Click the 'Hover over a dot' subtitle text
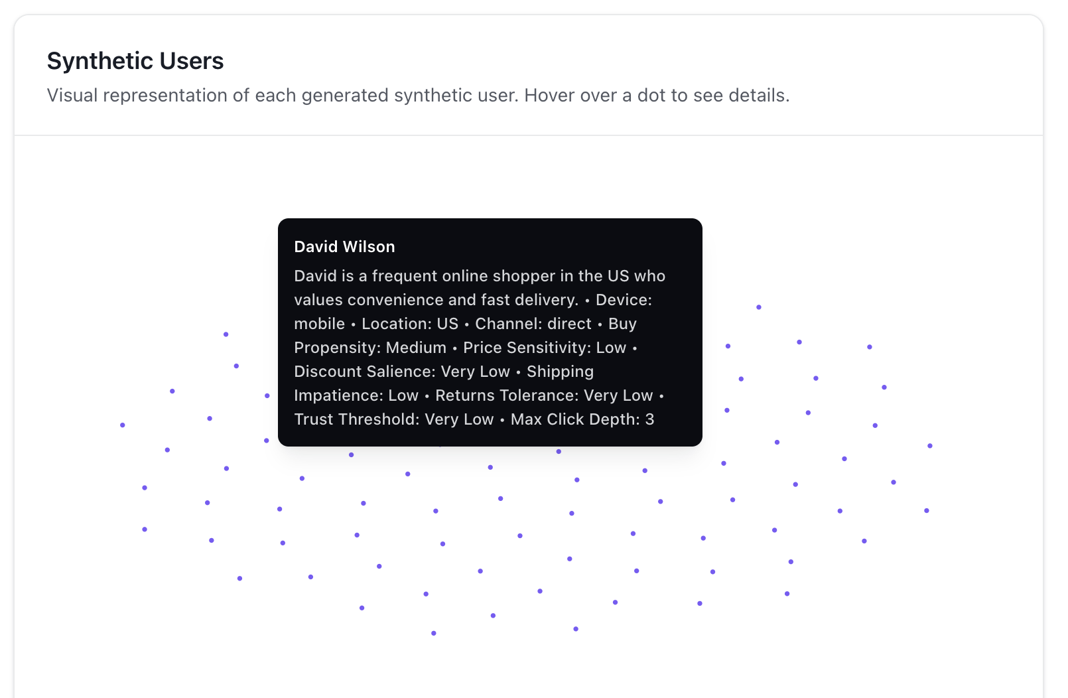Screen dimensions: 1068x698 tap(657, 96)
